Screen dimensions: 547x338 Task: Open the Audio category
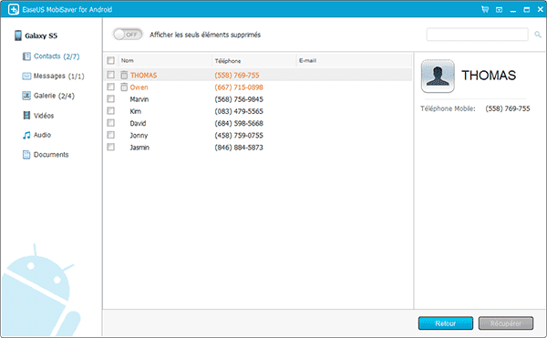click(x=36, y=135)
